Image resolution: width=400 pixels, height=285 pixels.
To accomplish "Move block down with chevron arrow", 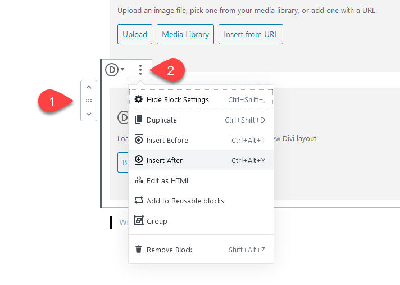I will (x=89, y=114).
